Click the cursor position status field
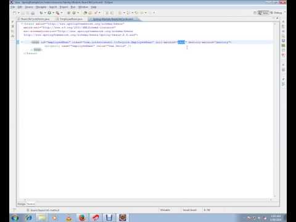This screenshot has height=222, width=296. pos(207,210)
